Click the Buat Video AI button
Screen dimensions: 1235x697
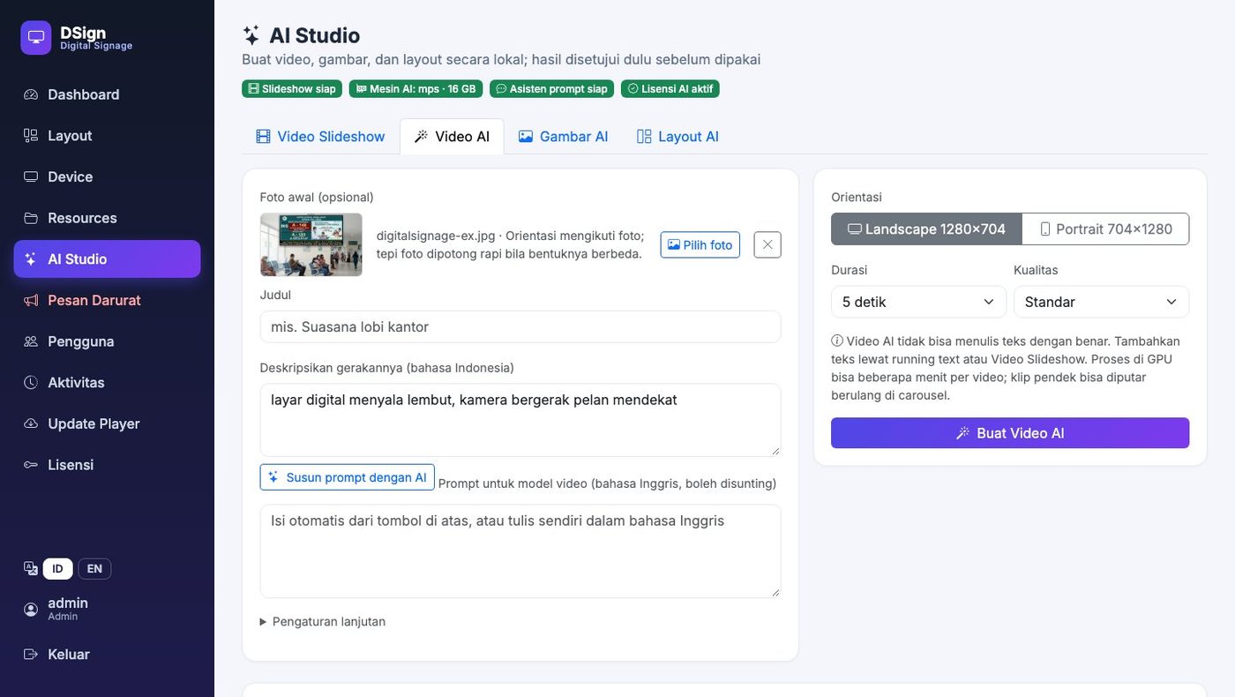(1010, 433)
